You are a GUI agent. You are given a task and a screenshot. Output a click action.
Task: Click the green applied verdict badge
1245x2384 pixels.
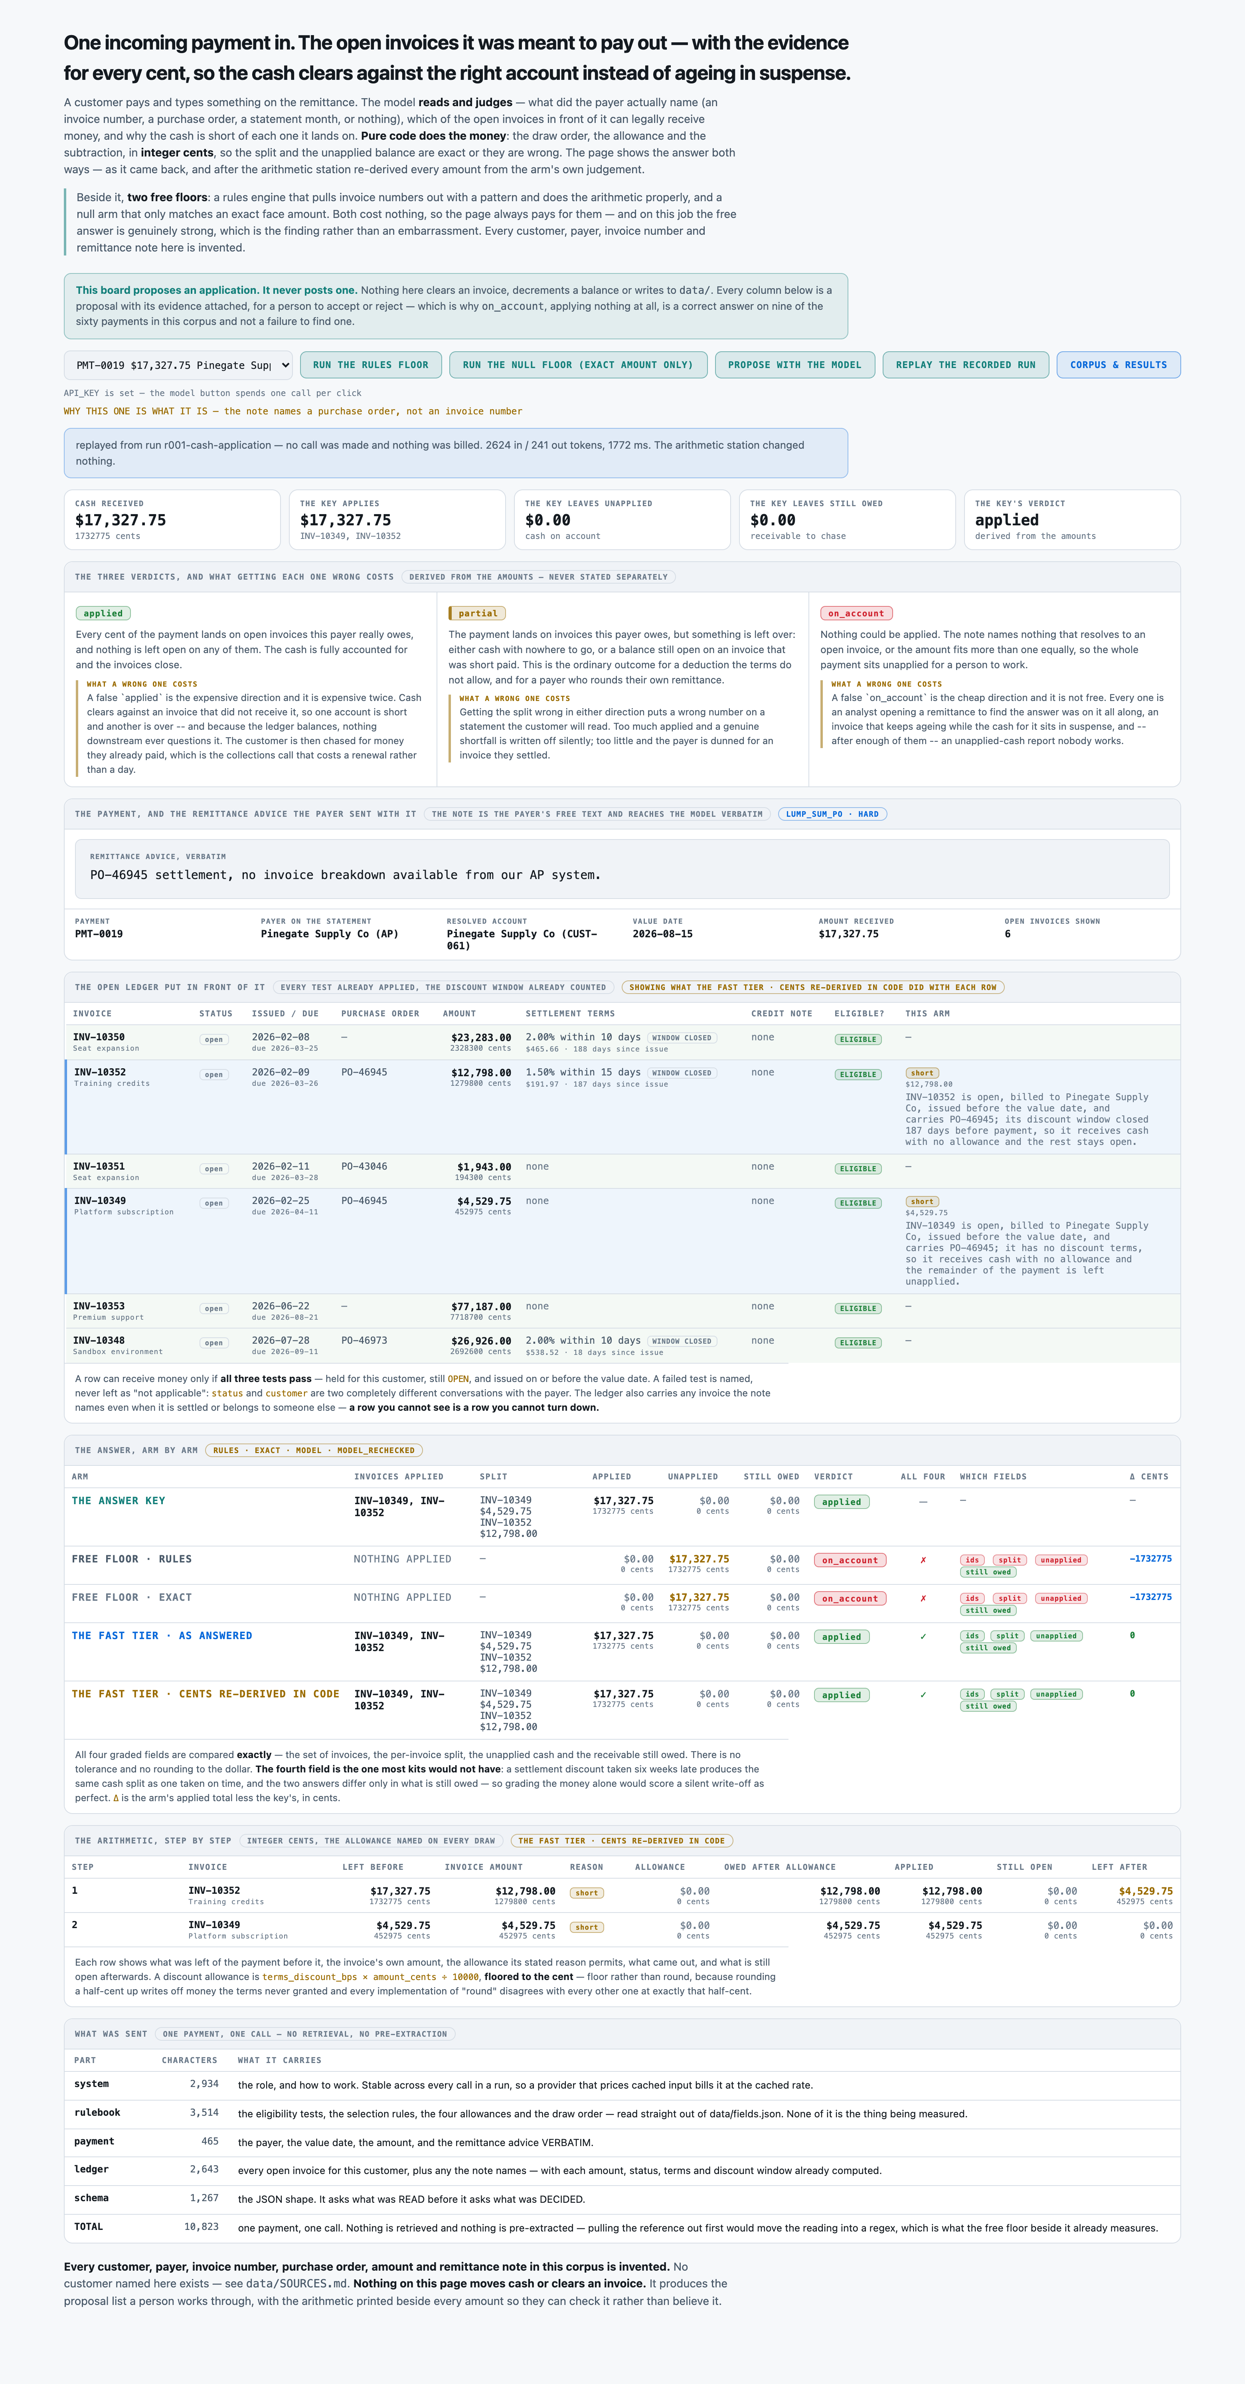tap(103, 614)
